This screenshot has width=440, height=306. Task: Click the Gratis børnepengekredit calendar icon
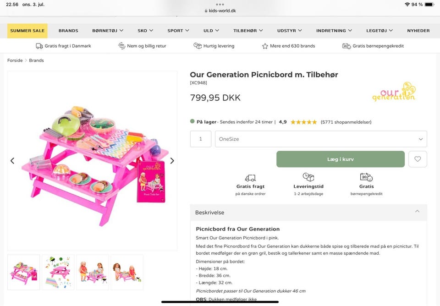(366, 177)
